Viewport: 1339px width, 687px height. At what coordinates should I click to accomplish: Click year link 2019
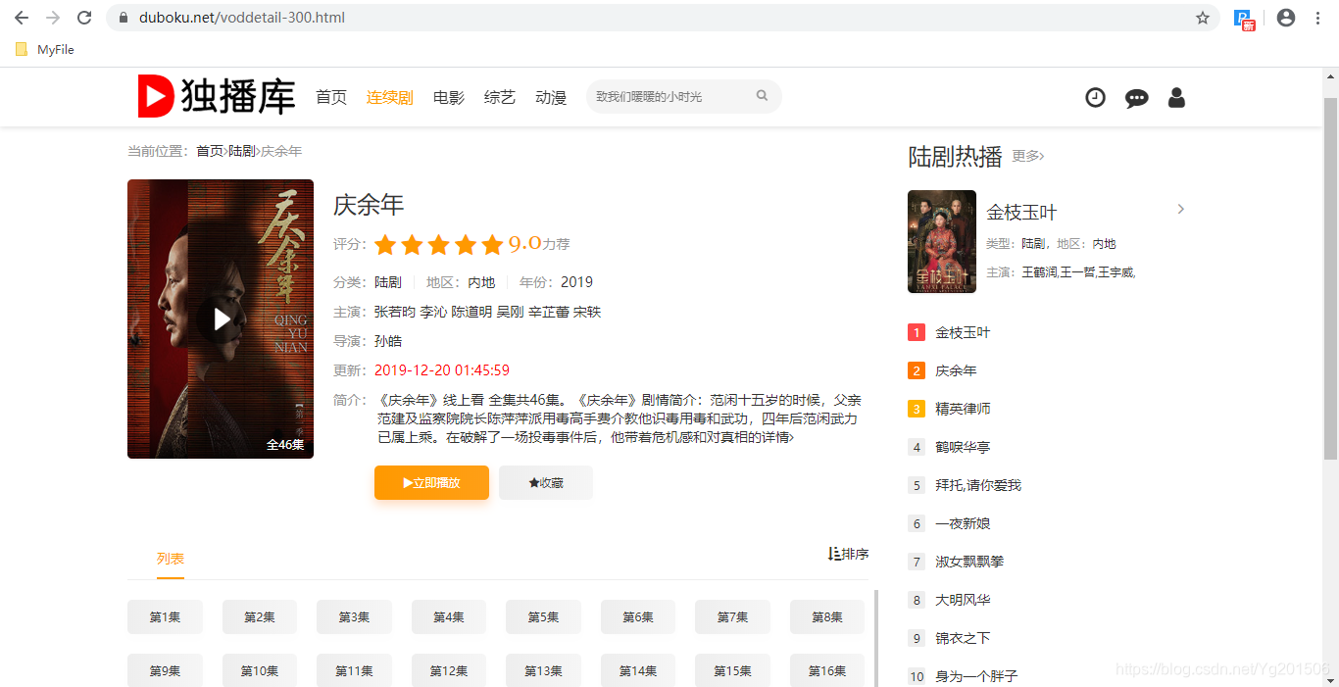tap(576, 282)
